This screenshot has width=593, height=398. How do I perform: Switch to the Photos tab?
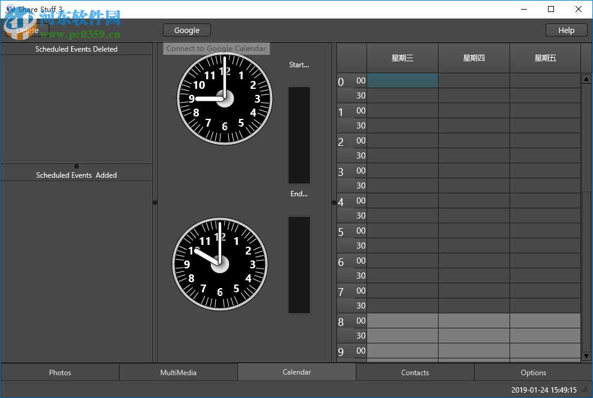(60, 372)
